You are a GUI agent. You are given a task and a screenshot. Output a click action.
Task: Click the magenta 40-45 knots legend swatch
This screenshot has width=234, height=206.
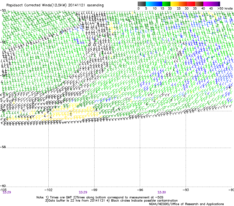click(x=207, y=4)
